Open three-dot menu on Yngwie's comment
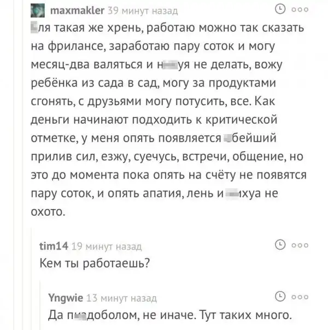 click(300, 297)
